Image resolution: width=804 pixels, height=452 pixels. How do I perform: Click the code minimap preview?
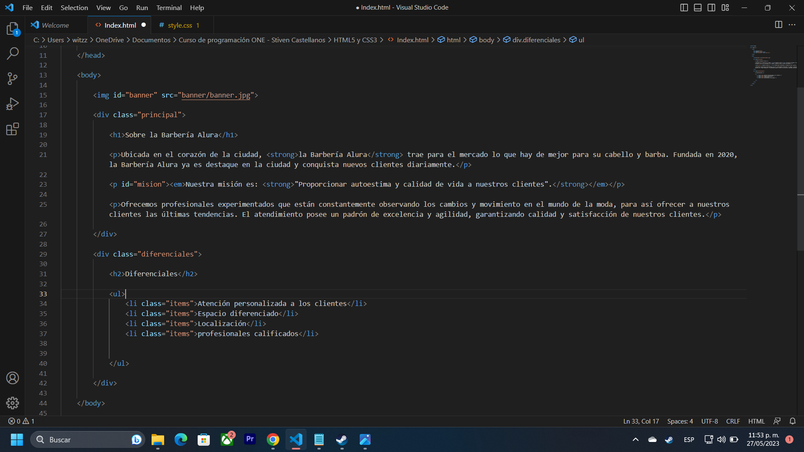tap(773, 66)
